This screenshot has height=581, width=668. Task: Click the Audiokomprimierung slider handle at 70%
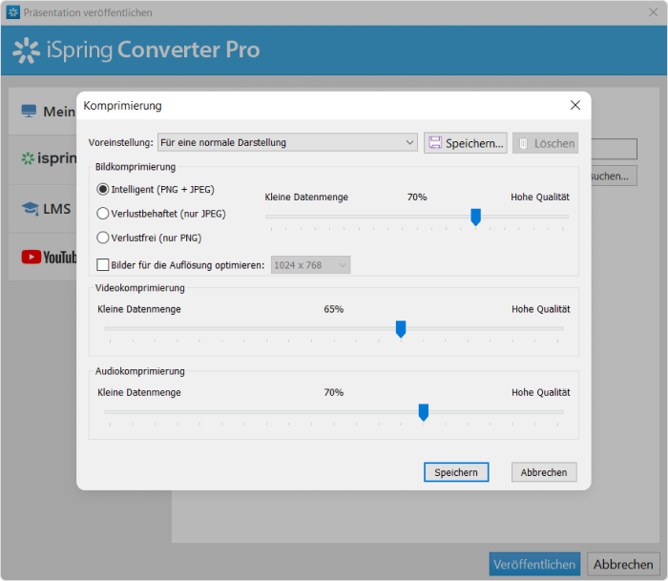pos(423,413)
